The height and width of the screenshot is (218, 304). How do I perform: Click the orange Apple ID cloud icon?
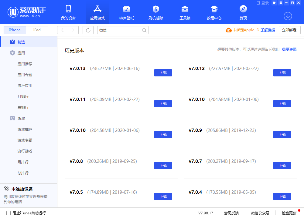tap(229, 30)
